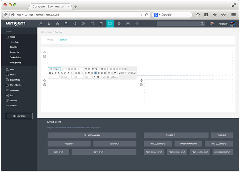Open Social Media section in sidebar
This screenshot has height=172, width=240.
tap(15, 80)
